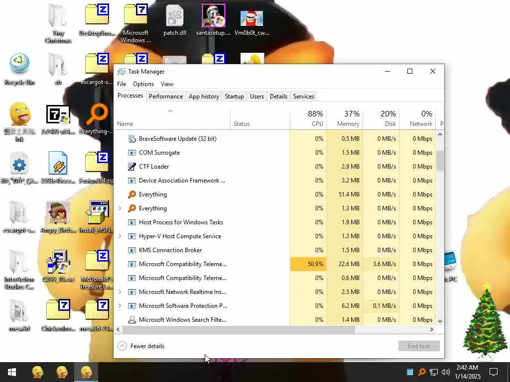Select the Angry Birds desktop icon
The width and height of the screenshot is (510, 382).
coord(58,217)
